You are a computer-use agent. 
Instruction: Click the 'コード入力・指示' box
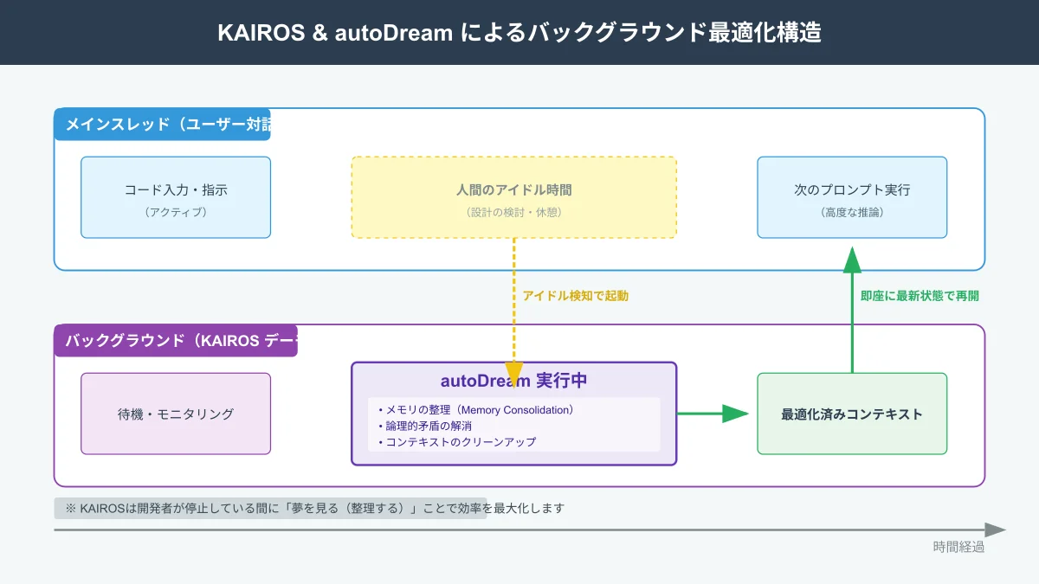click(176, 197)
